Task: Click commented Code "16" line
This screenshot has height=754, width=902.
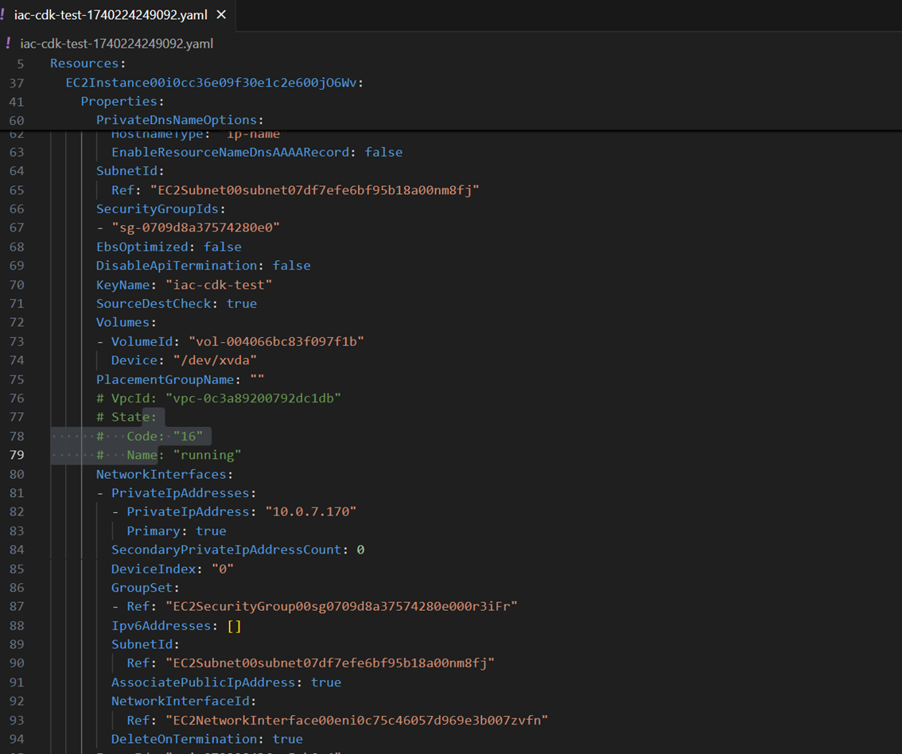Action: pyautogui.click(x=150, y=437)
